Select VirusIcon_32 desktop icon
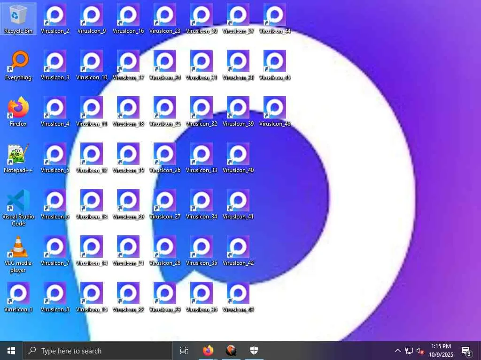Viewport: 481px width, 360px height. (202, 112)
